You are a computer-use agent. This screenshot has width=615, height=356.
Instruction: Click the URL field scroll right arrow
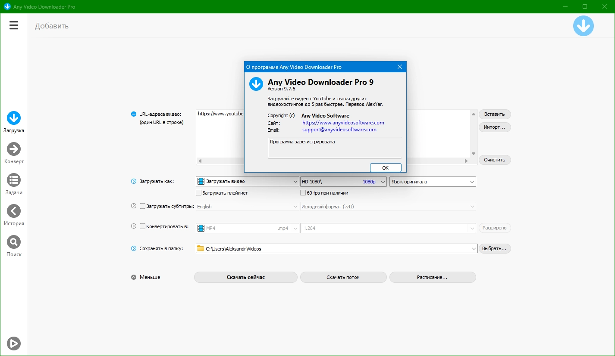466,161
